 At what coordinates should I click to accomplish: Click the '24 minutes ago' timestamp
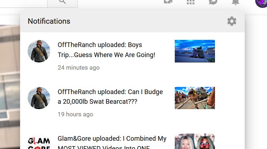click(79, 67)
